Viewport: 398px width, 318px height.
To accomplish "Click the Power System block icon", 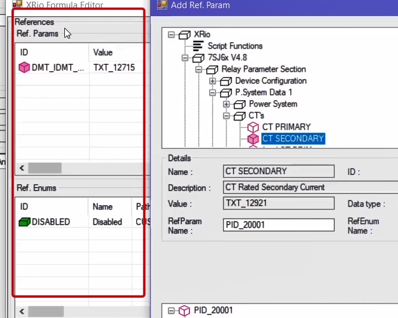I will 239,104.
